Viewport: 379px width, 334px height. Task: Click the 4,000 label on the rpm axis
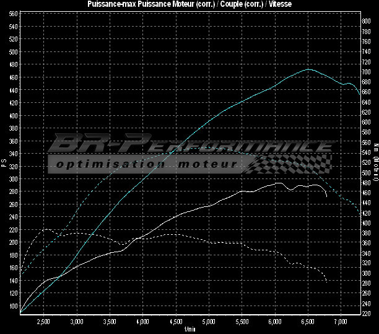[142, 323]
